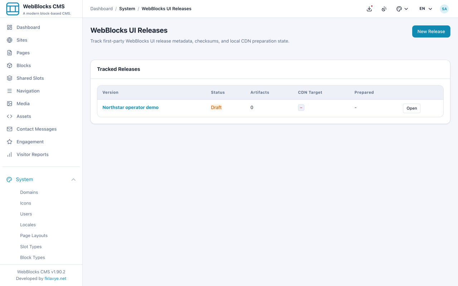Click the Artifacts column header

click(x=260, y=92)
